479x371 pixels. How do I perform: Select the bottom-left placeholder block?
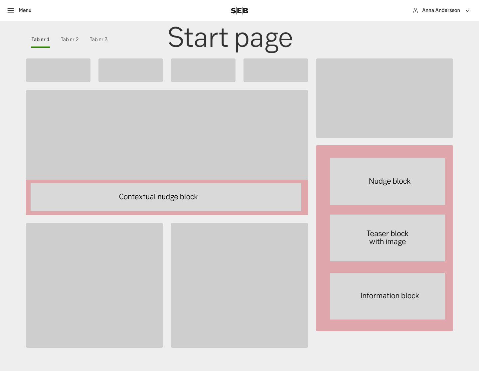point(94,285)
